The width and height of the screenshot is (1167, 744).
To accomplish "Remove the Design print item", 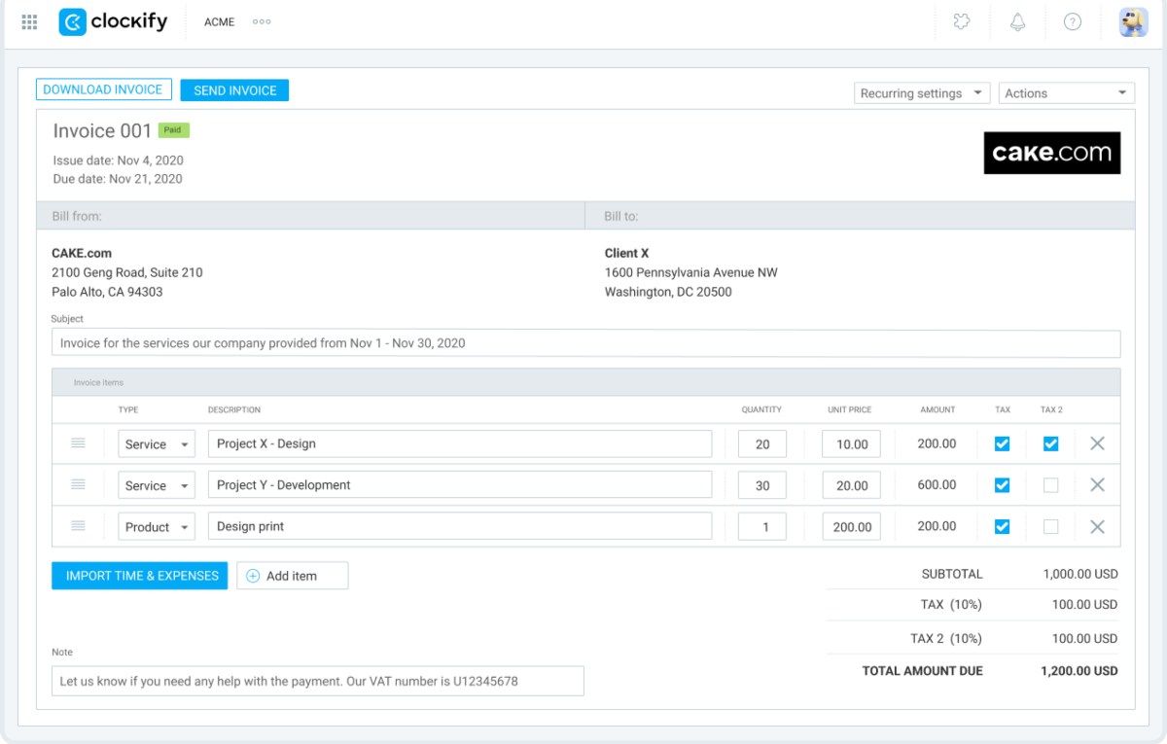I will 1097,526.
